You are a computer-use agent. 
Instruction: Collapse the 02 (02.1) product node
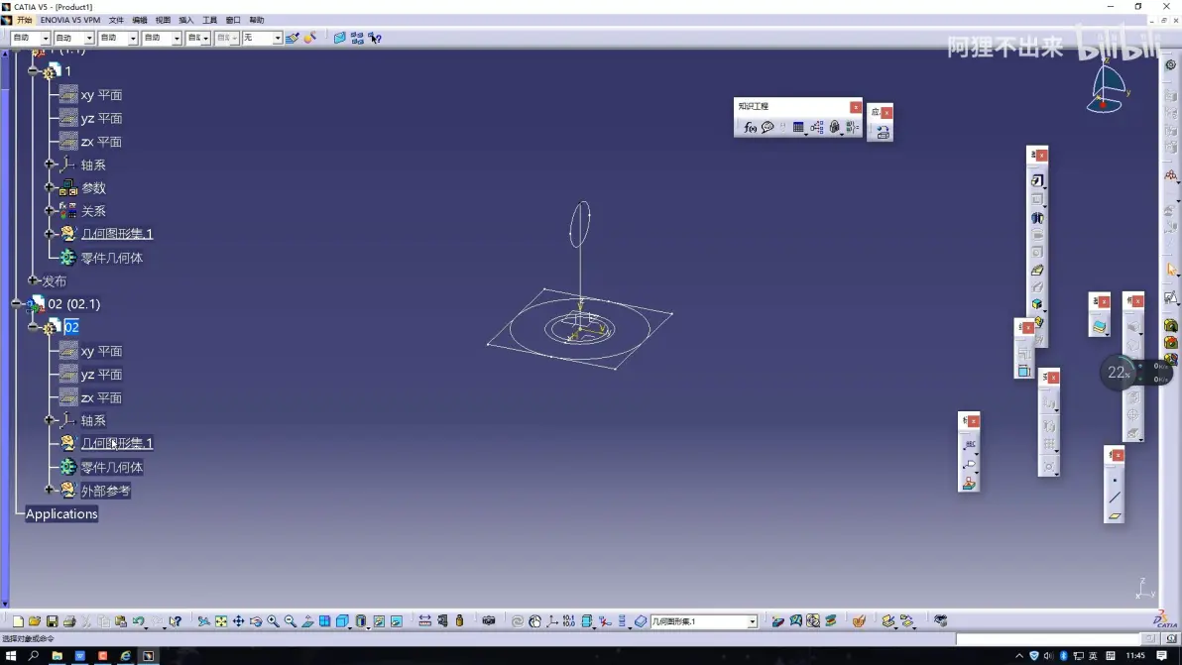pos(16,303)
